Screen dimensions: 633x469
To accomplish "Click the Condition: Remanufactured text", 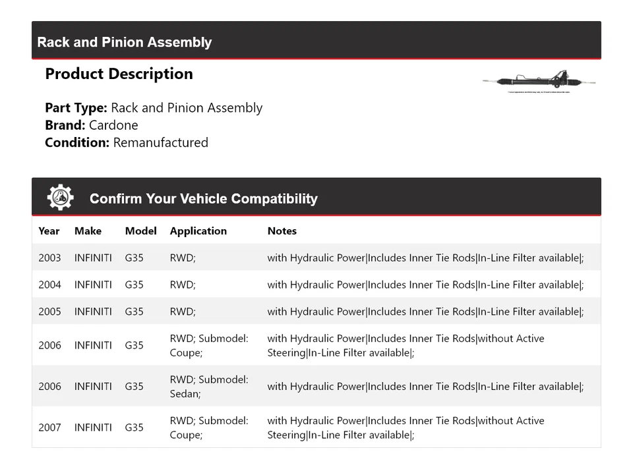I will pos(127,142).
